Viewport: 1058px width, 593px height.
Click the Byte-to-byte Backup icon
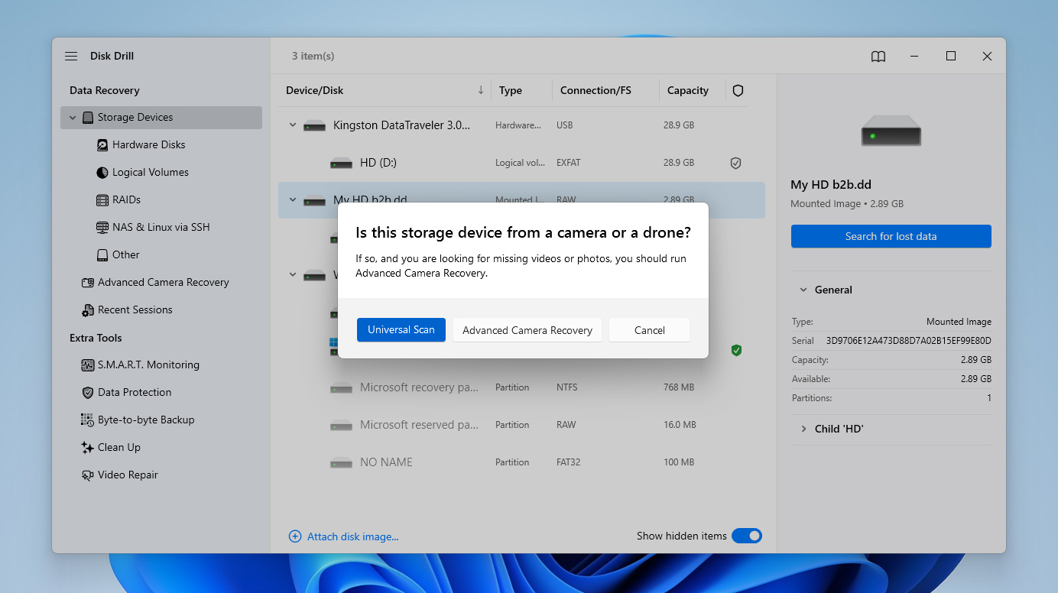[x=88, y=420]
